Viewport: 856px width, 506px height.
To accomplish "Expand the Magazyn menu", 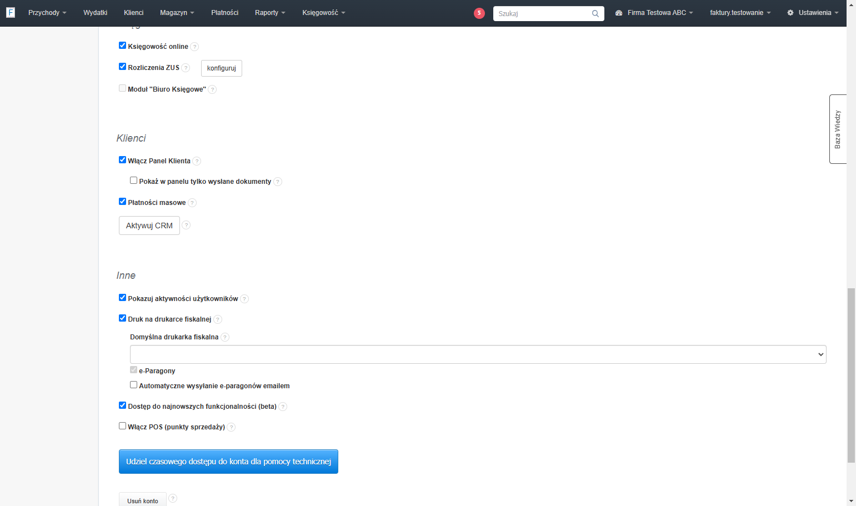I will (177, 13).
